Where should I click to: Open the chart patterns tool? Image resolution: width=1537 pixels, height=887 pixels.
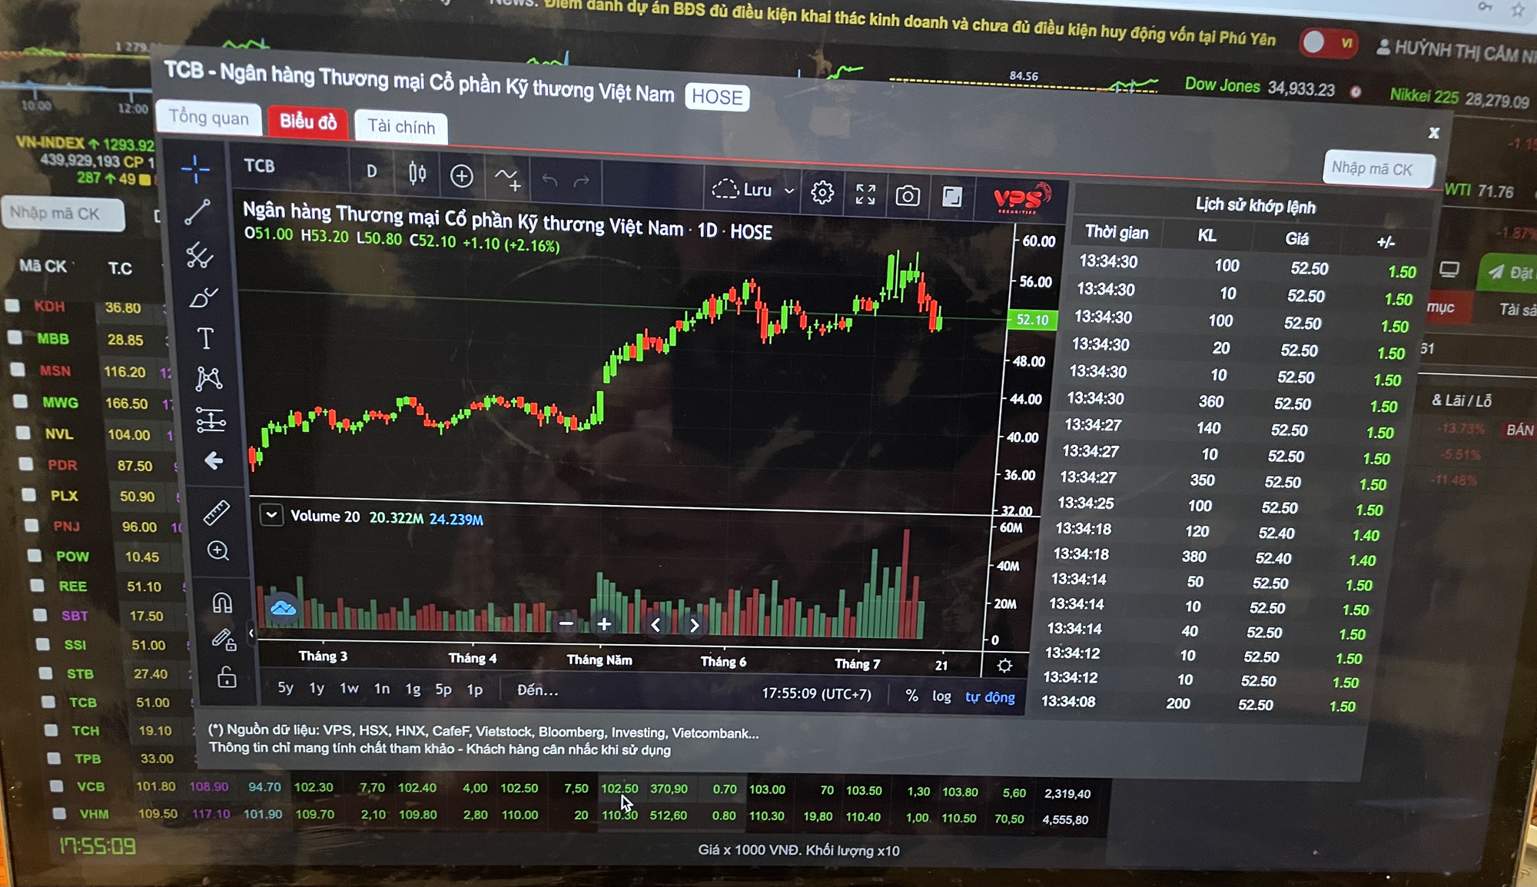pyautogui.click(x=208, y=378)
